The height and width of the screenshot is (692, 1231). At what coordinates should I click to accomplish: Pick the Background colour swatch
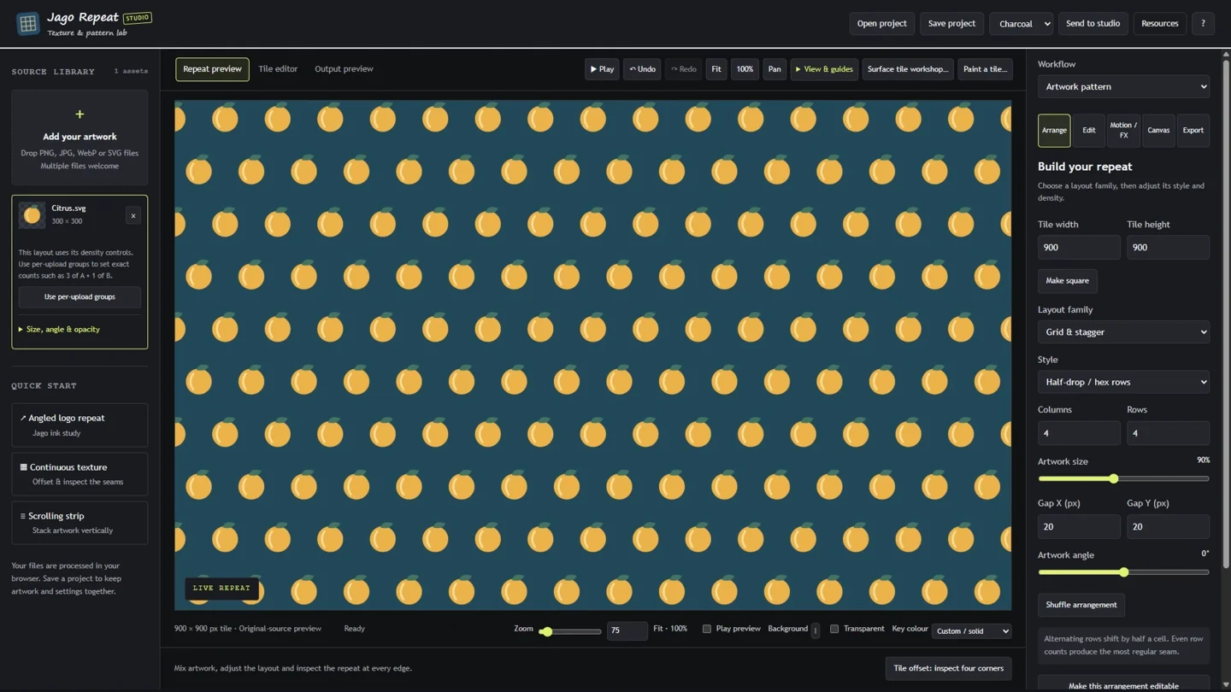point(816,630)
